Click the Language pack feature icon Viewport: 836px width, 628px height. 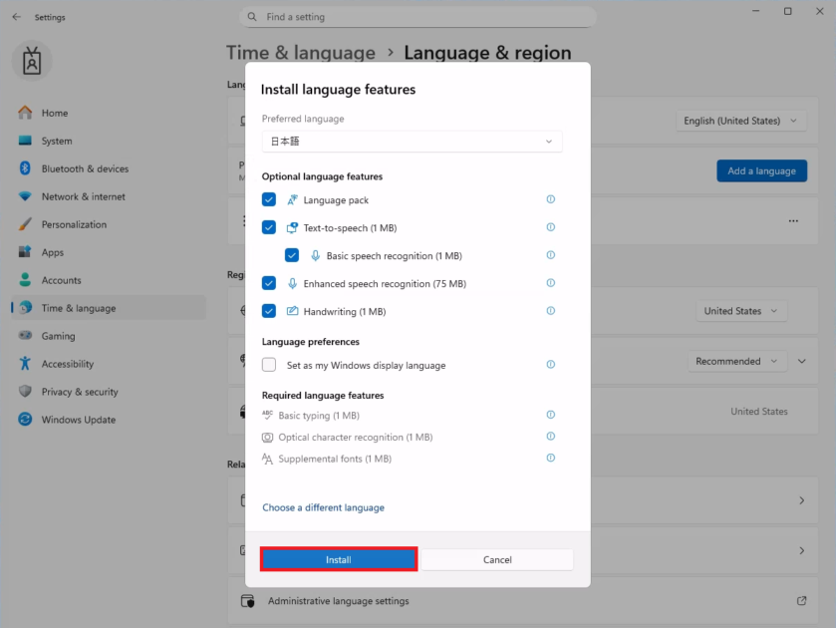[x=292, y=200]
